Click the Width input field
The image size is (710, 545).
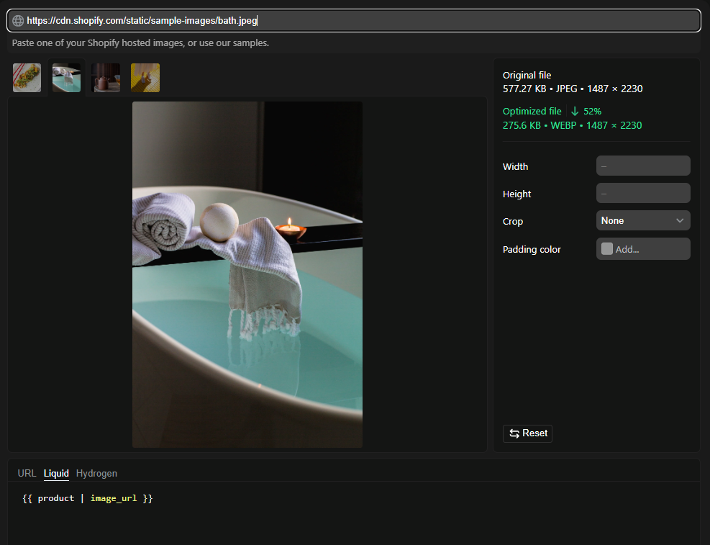(x=642, y=166)
